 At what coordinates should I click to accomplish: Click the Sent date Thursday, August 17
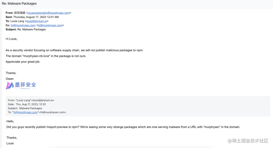[36, 17]
